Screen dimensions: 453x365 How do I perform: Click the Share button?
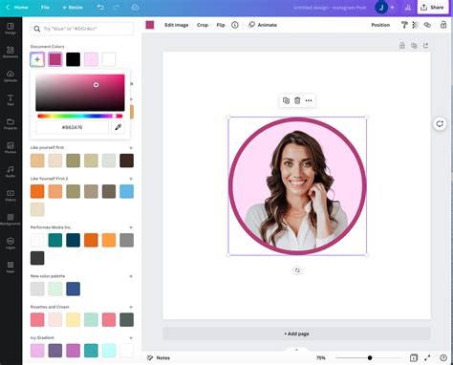coord(432,8)
